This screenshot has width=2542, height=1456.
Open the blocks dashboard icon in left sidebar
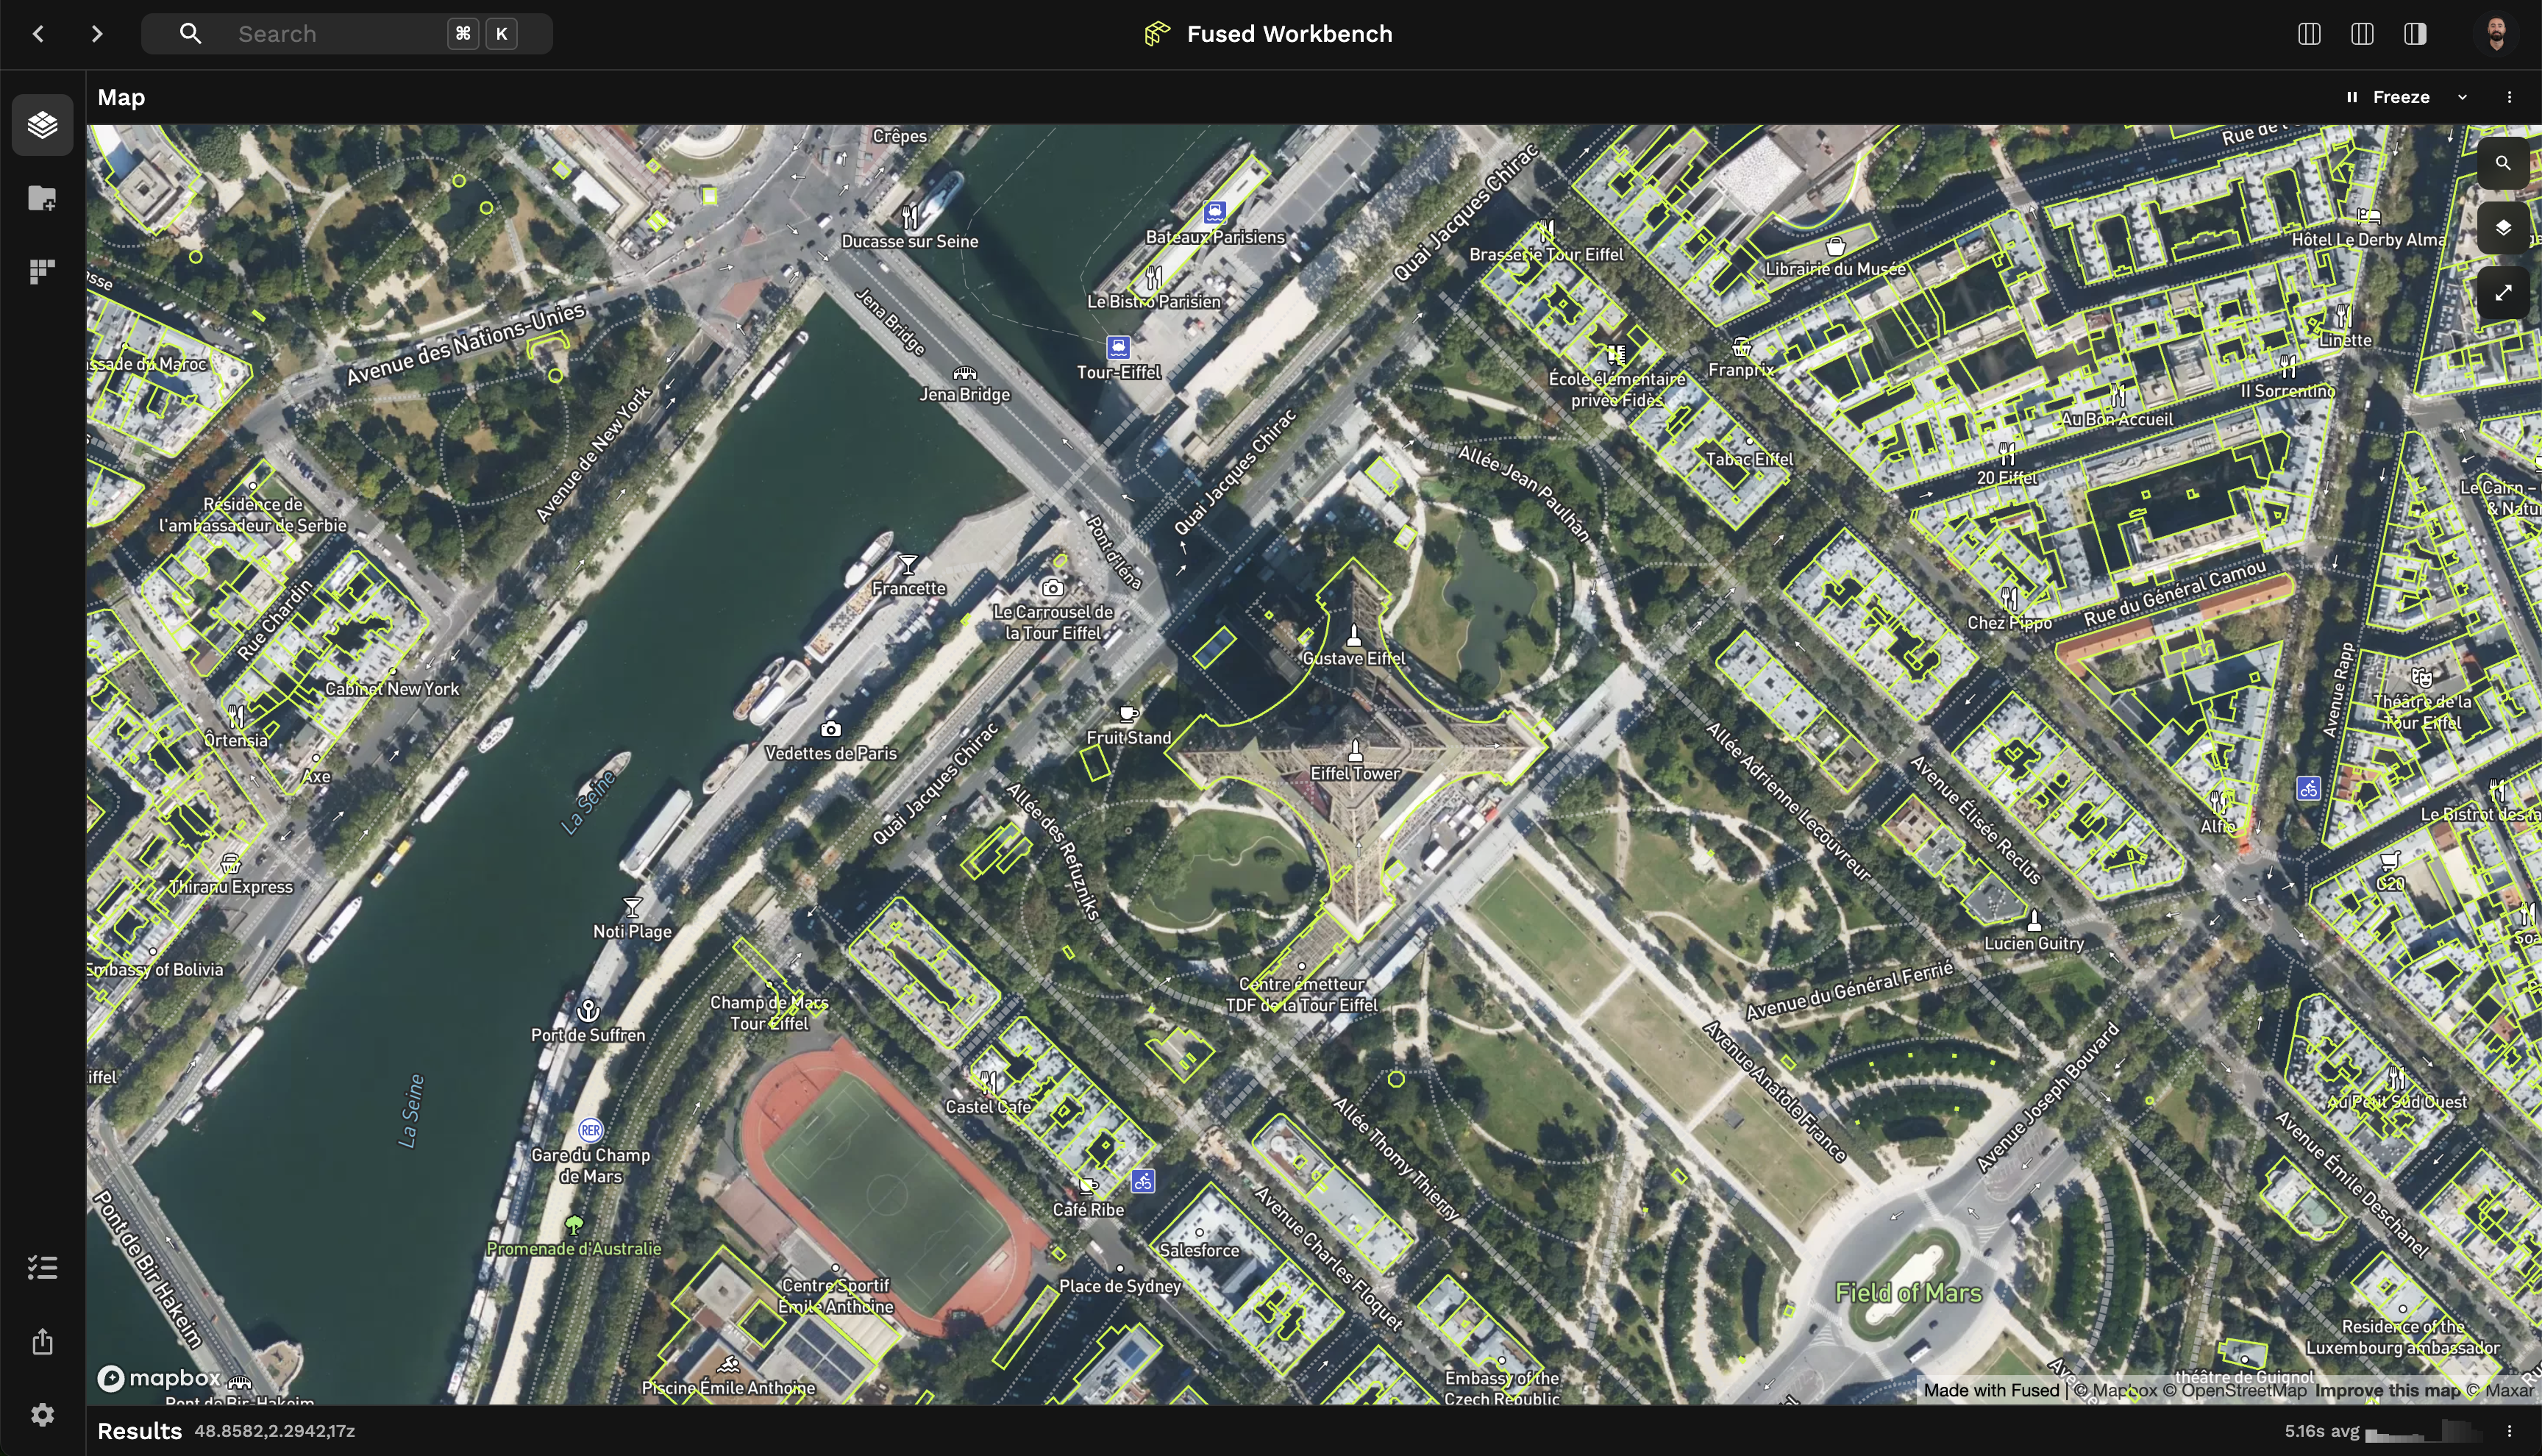click(42, 271)
